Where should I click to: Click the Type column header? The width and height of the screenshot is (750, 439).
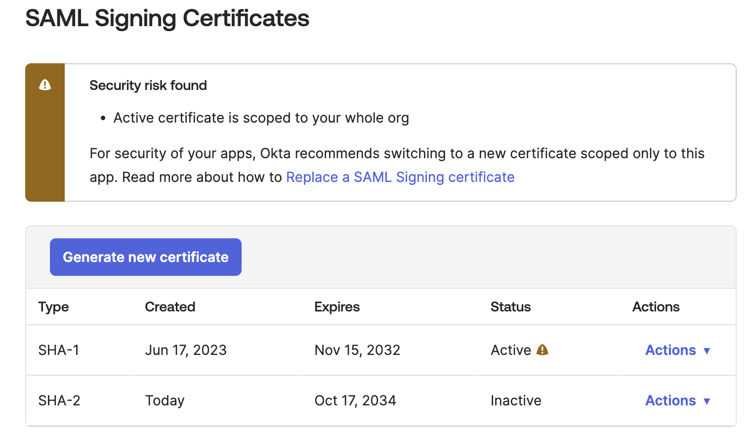[x=53, y=307]
